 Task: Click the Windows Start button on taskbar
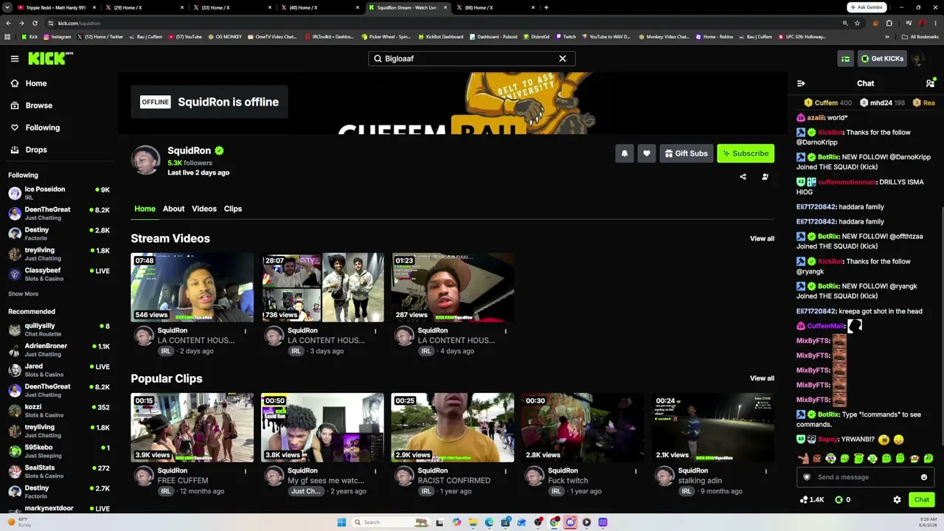coord(341,522)
